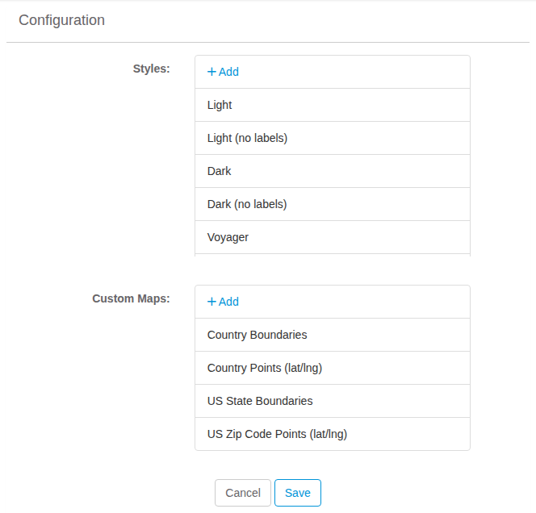Select US Zip Code Points (lat/lng)

(x=333, y=434)
